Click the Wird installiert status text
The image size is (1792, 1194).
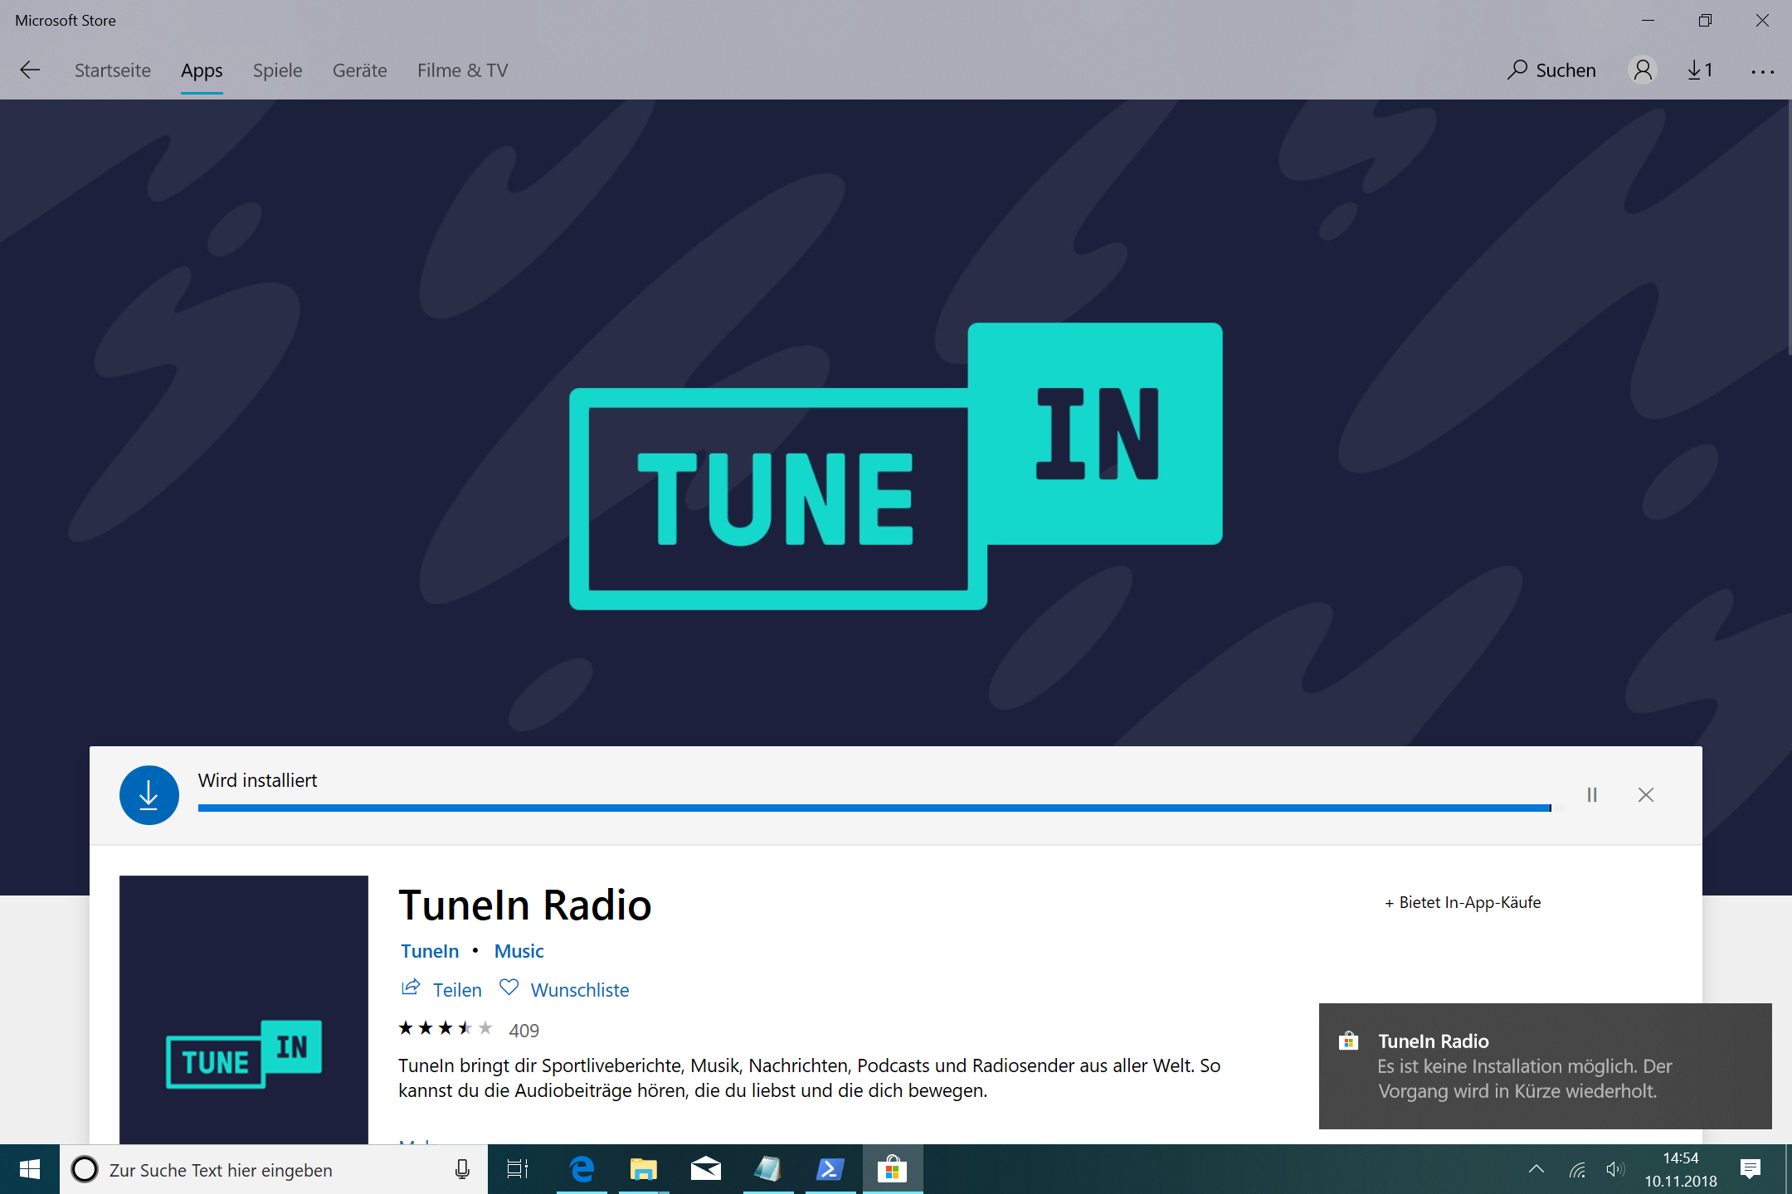click(x=257, y=780)
